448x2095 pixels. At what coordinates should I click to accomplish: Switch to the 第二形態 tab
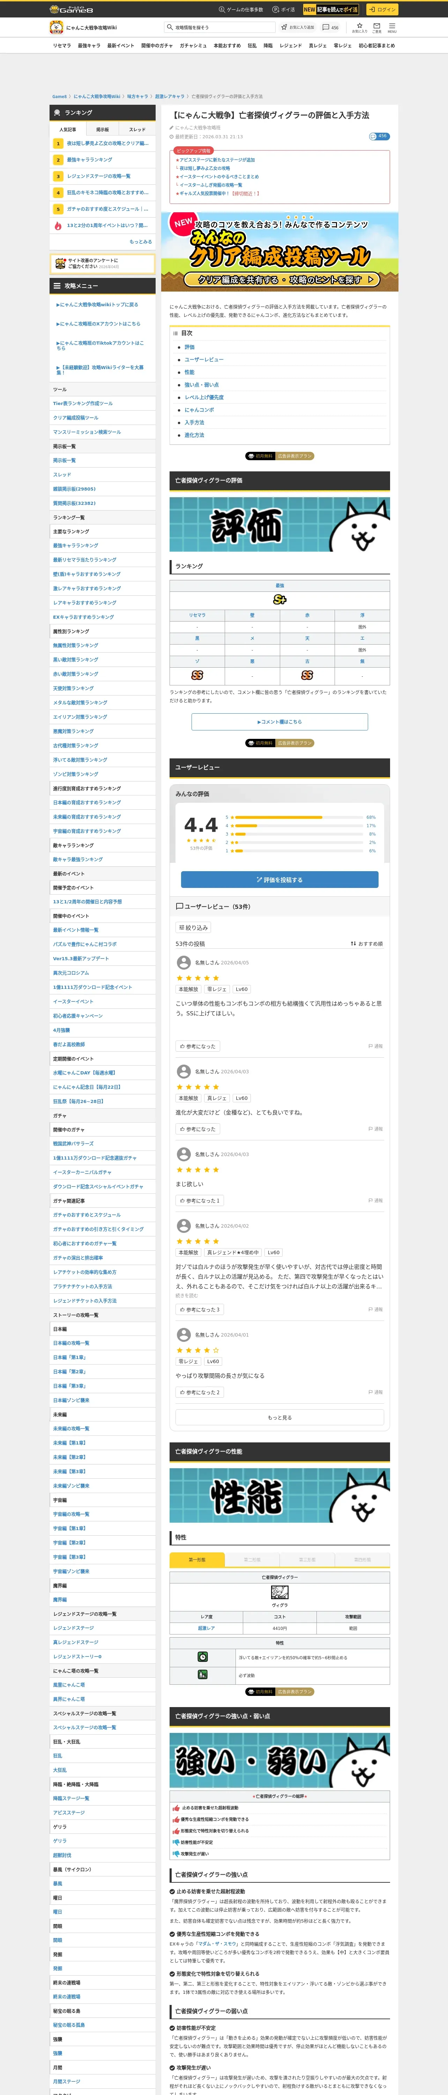tap(252, 1559)
